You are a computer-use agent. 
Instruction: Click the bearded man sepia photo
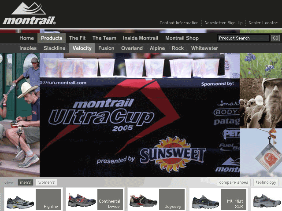(261, 103)
